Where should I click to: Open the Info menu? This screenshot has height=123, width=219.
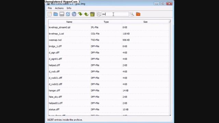pos(69,8)
